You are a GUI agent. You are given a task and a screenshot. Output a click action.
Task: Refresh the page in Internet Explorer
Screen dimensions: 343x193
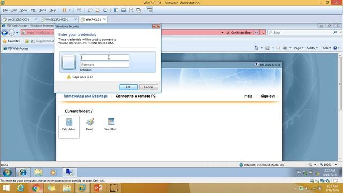point(256,33)
